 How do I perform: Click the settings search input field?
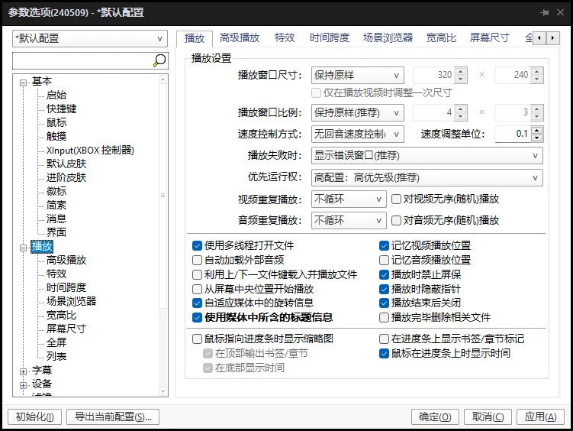(x=82, y=60)
